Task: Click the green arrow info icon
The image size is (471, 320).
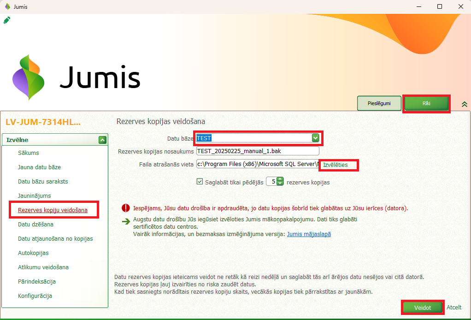Action: tap(126, 222)
